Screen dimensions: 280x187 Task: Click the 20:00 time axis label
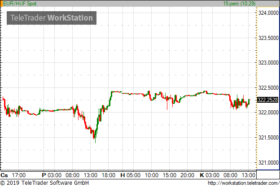click(x=187, y=175)
